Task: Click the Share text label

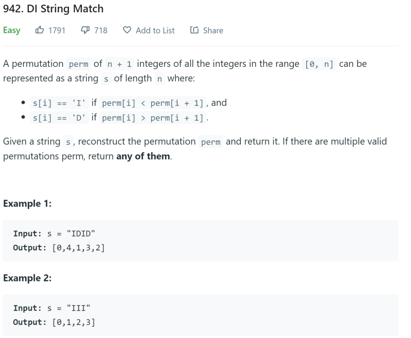Action: (x=213, y=30)
